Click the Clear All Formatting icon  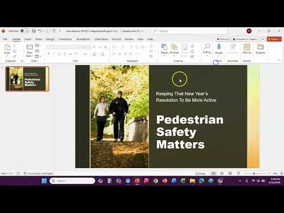coord(105,47)
